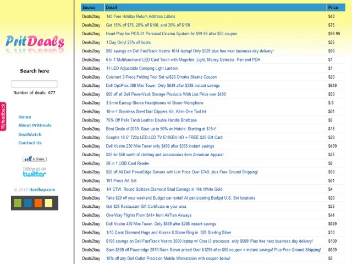Click the Sell & Share badge
Viewport: 352px width, 264px height.
(x=35, y=159)
